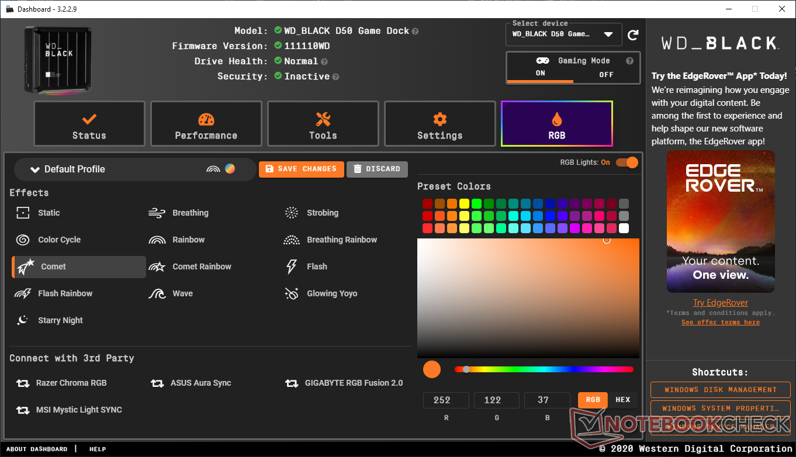Open the Windows System Properties shortcut
The image size is (796, 457).
pos(720,408)
